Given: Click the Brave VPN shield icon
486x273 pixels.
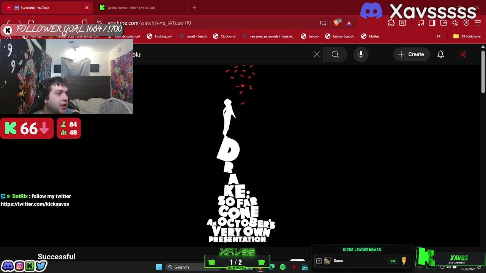Looking at the screenshot, I should coord(467,23).
